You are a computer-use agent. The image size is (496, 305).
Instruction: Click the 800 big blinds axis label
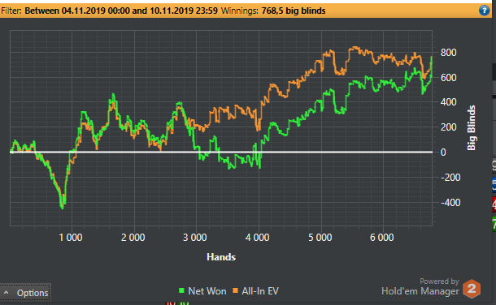coord(449,53)
